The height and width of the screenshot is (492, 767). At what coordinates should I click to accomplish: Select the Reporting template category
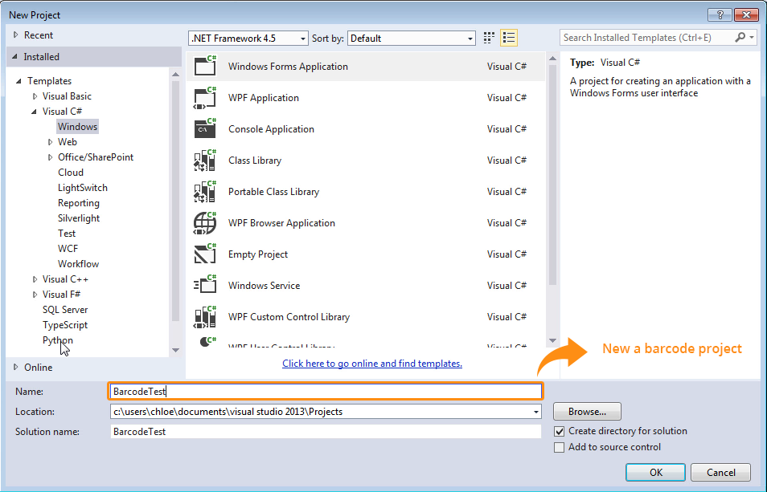[x=78, y=203]
